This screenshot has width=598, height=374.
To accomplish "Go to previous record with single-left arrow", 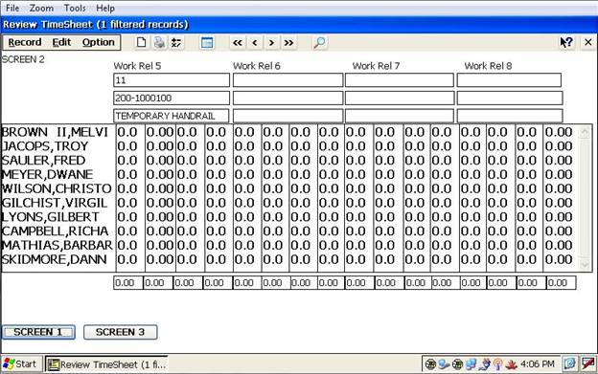I will 254,43.
